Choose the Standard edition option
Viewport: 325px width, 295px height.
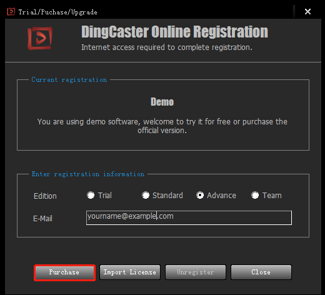(146, 195)
